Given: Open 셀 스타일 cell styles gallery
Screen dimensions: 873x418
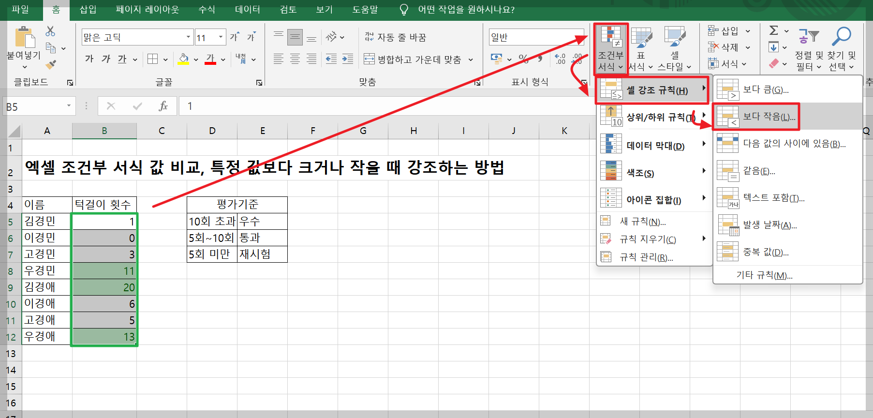Looking at the screenshot, I should tap(675, 48).
